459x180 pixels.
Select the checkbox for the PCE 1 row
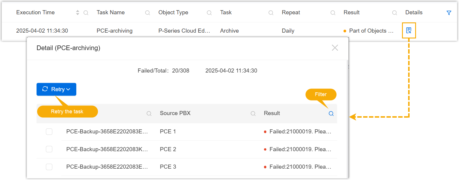pyautogui.click(x=49, y=132)
